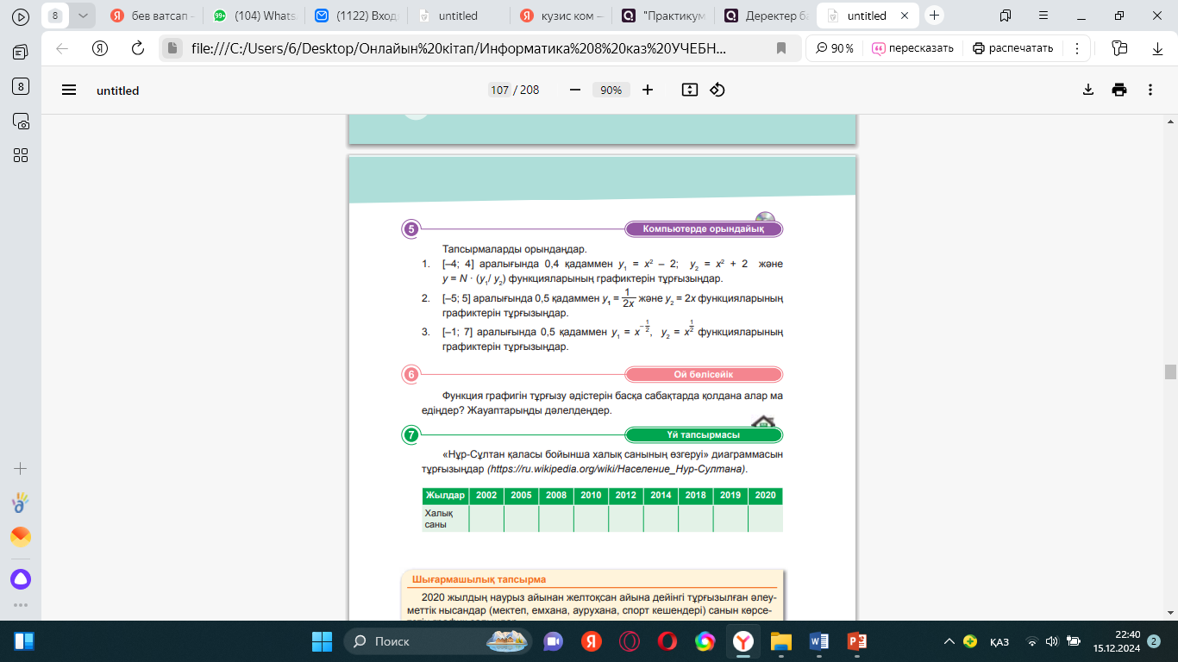The width and height of the screenshot is (1178, 662).
Task: Launch the purple Alice assistant in sidebar
Action: (21, 579)
